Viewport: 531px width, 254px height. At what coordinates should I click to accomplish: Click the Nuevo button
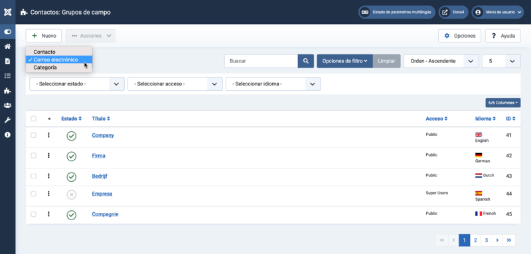pyautogui.click(x=44, y=36)
